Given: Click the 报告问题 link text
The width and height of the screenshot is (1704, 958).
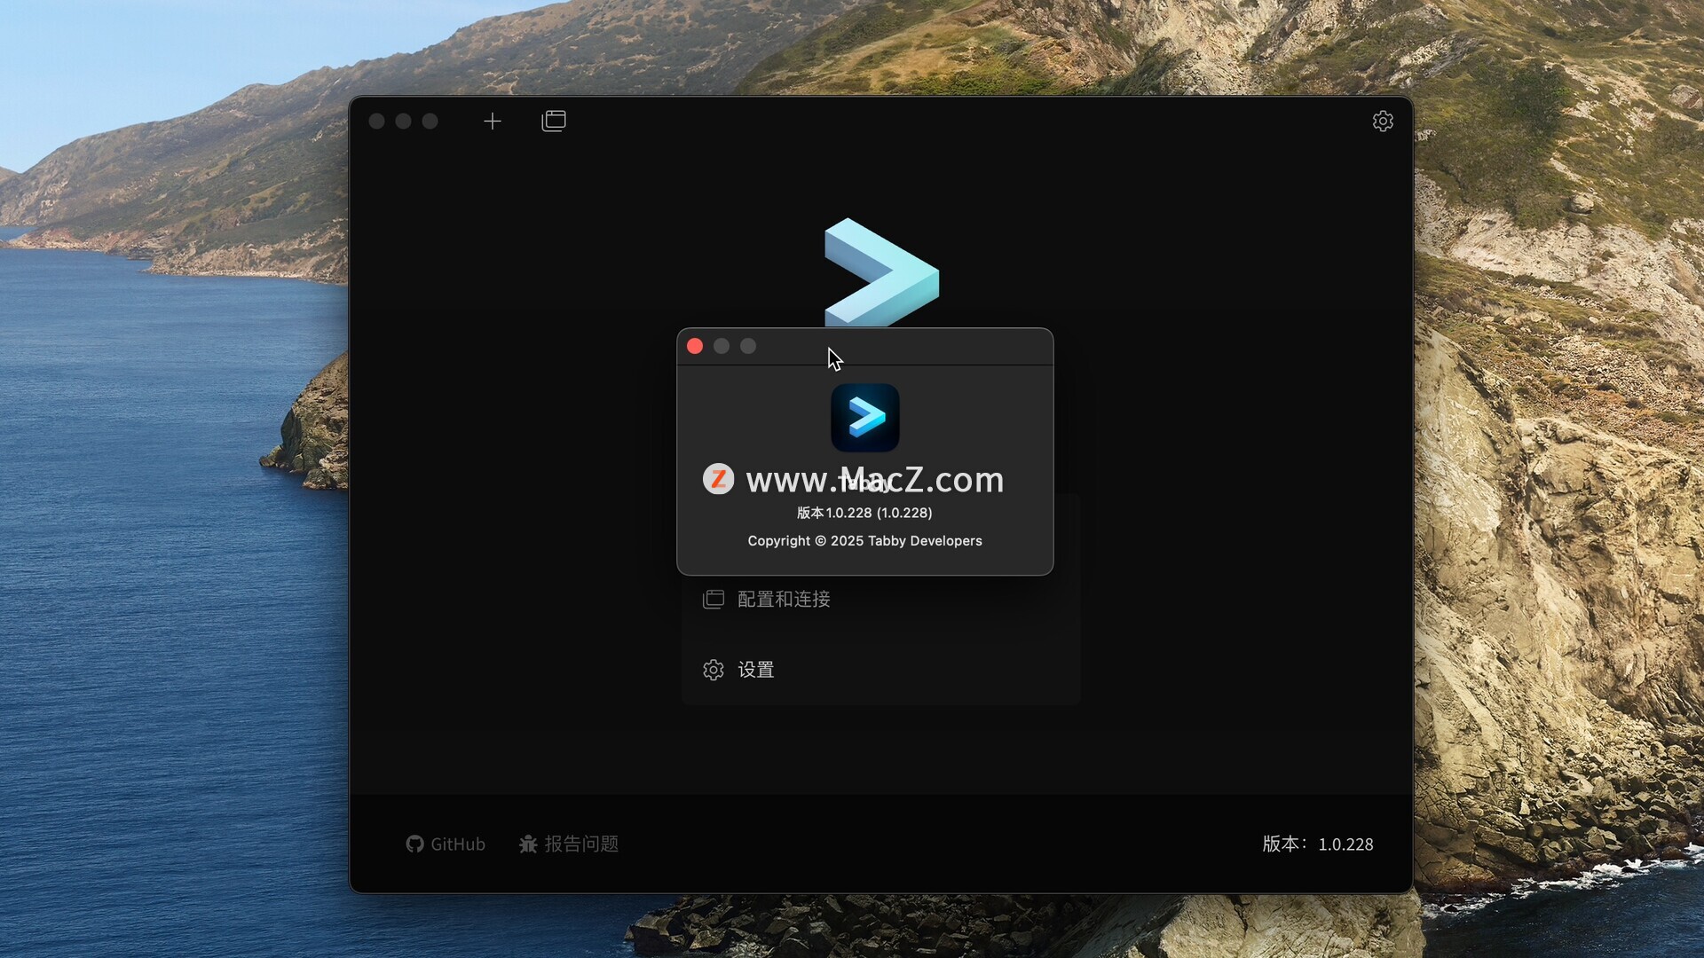Looking at the screenshot, I should pos(581,844).
